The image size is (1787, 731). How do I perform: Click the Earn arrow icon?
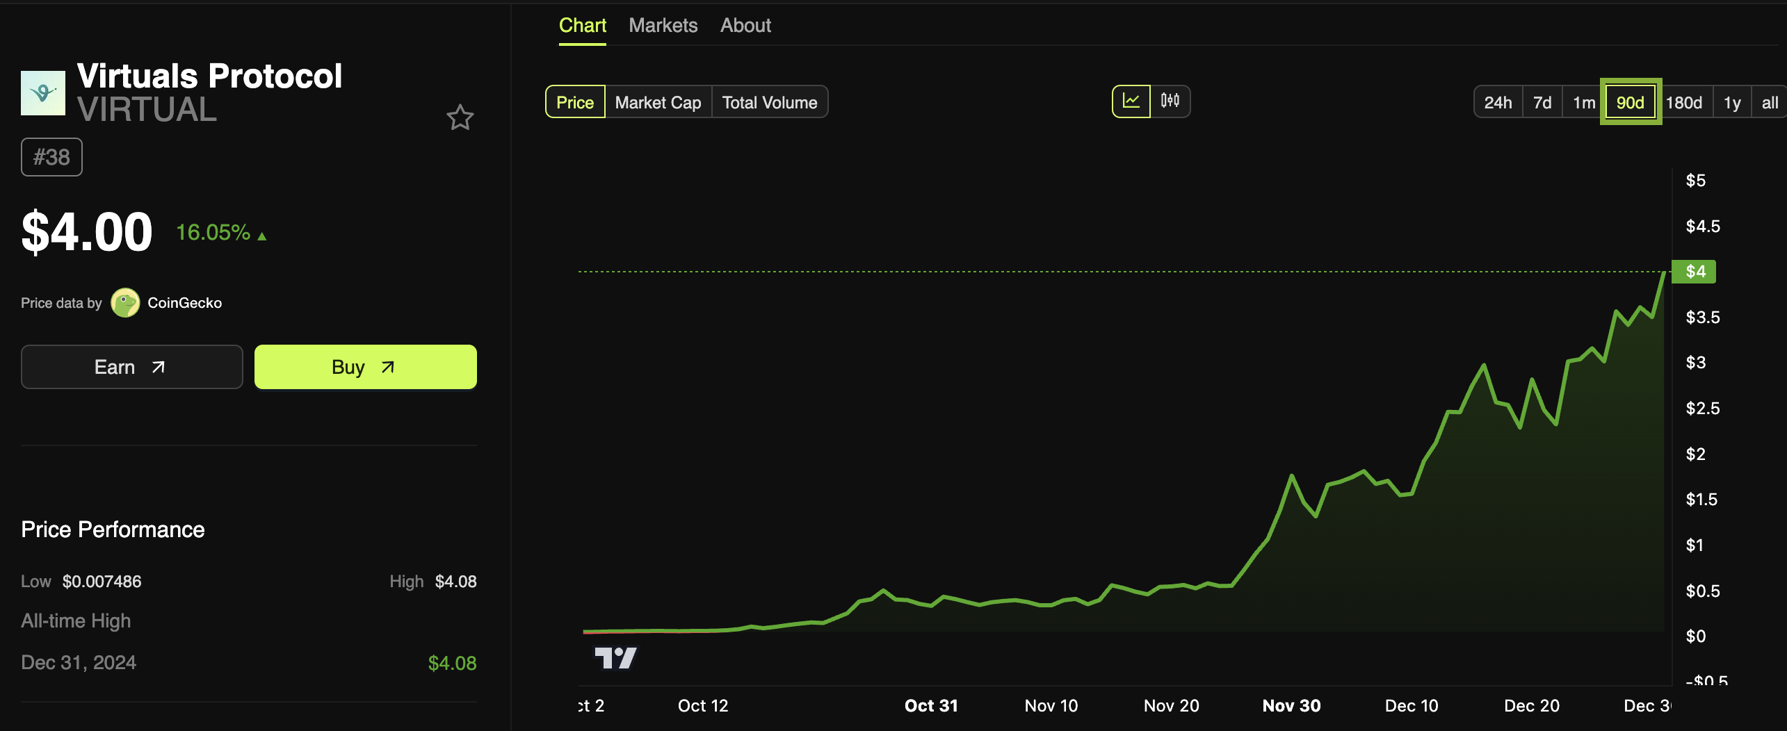click(157, 367)
